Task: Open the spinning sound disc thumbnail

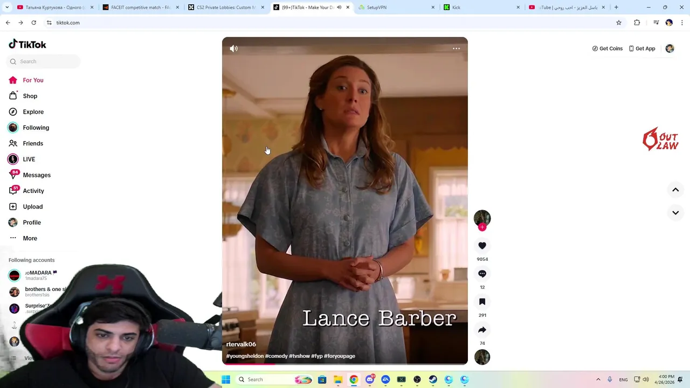Action: point(482,357)
